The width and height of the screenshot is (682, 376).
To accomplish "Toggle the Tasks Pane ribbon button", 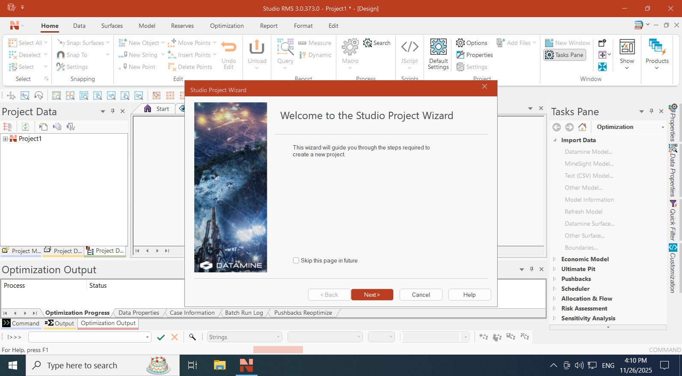I will point(564,55).
